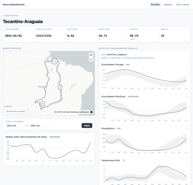Open the well cluster marker on eastern basin edge
Screen dimensions: 193x185
[x=60, y=87]
